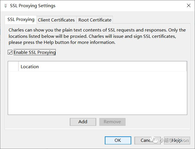
Task: Select the Root Certificate tab
Action: [95, 20]
